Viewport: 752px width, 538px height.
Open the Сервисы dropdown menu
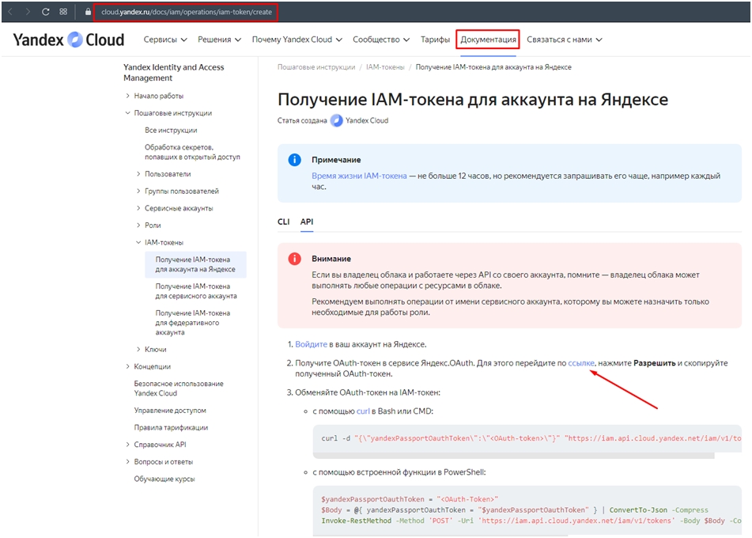point(165,40)
